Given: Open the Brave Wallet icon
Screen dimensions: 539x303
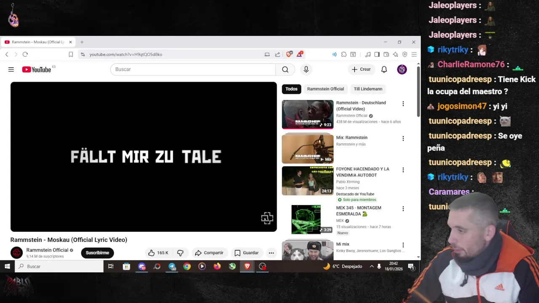Looking at the screenshot, I should (x=386, y=54).
